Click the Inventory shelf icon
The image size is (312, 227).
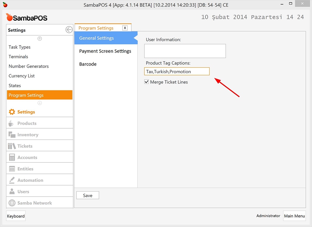tap(12, 134)
